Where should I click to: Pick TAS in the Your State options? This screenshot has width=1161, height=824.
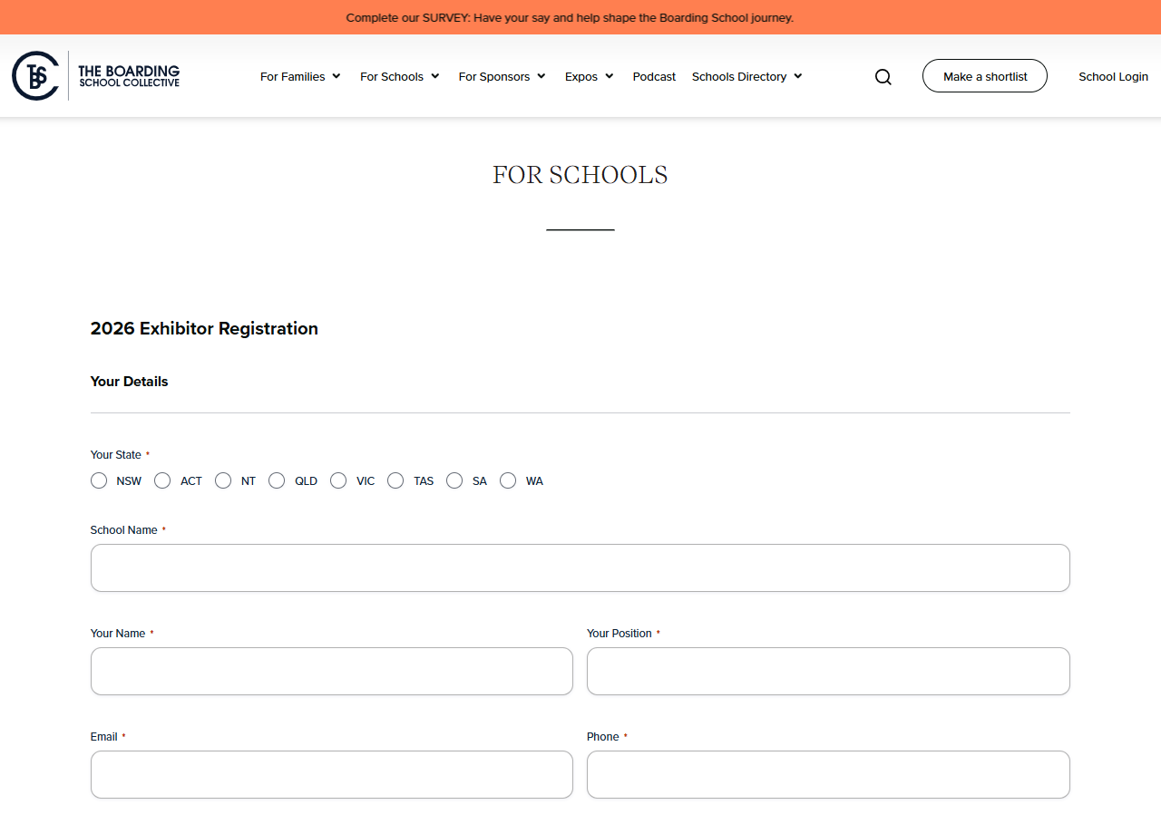pos(395,480)
